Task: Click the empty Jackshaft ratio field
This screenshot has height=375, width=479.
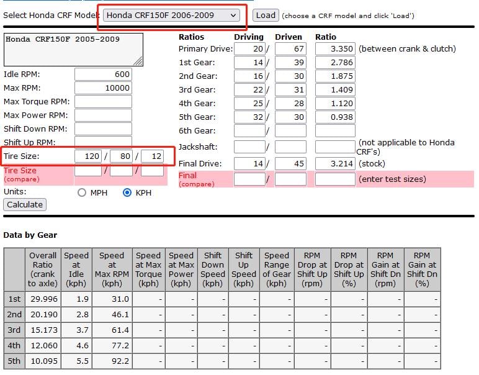Action: click(335, 147)
